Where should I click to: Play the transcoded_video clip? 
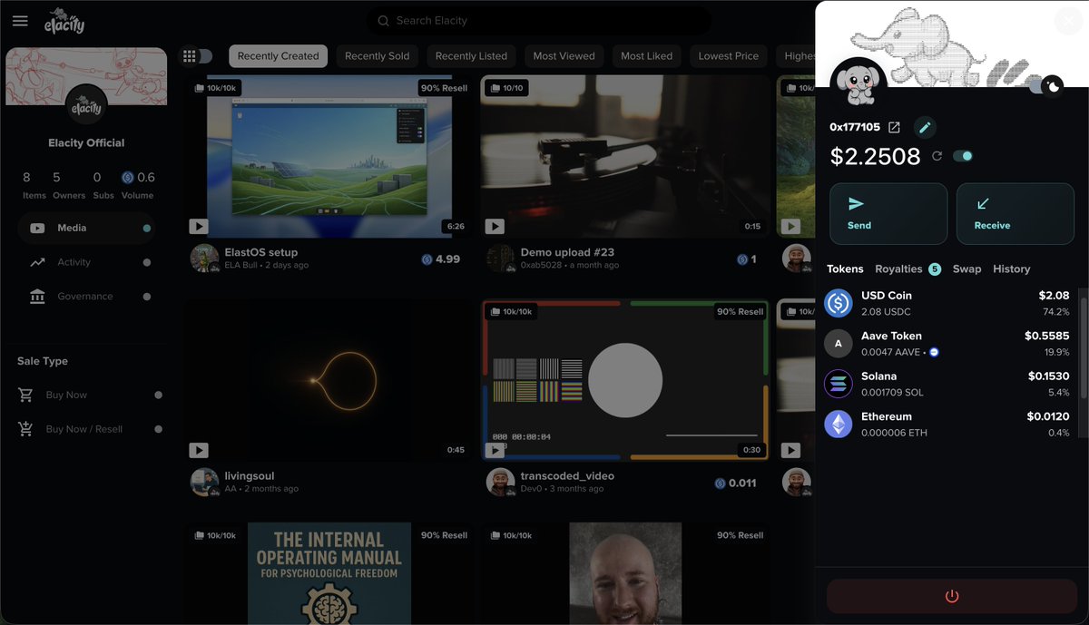point(495,450)
